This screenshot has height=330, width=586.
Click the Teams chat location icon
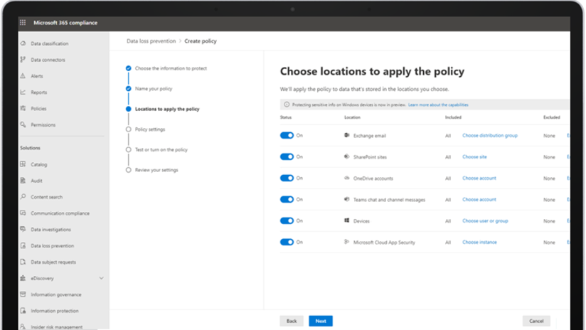pos(347,199)
